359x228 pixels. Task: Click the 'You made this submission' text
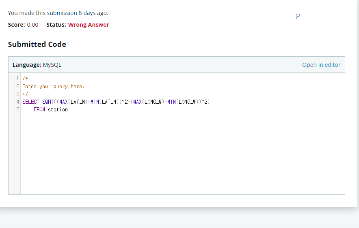point(58,13)
